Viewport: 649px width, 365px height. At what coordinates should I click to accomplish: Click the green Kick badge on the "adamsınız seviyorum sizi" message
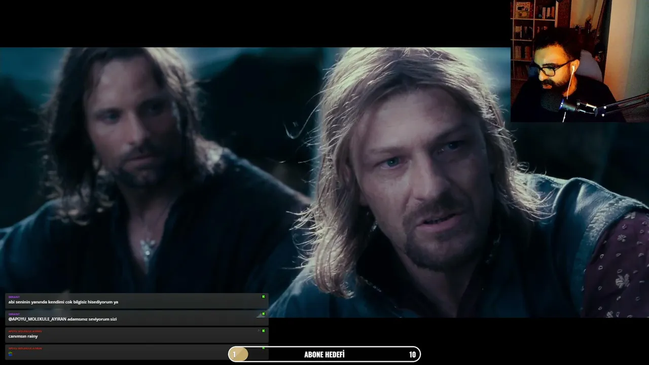[x=263, y=314]
